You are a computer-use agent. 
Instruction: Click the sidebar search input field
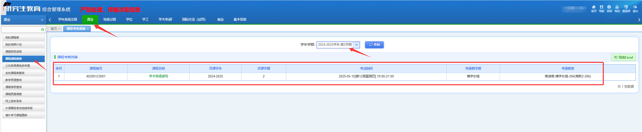click(21, 30)
